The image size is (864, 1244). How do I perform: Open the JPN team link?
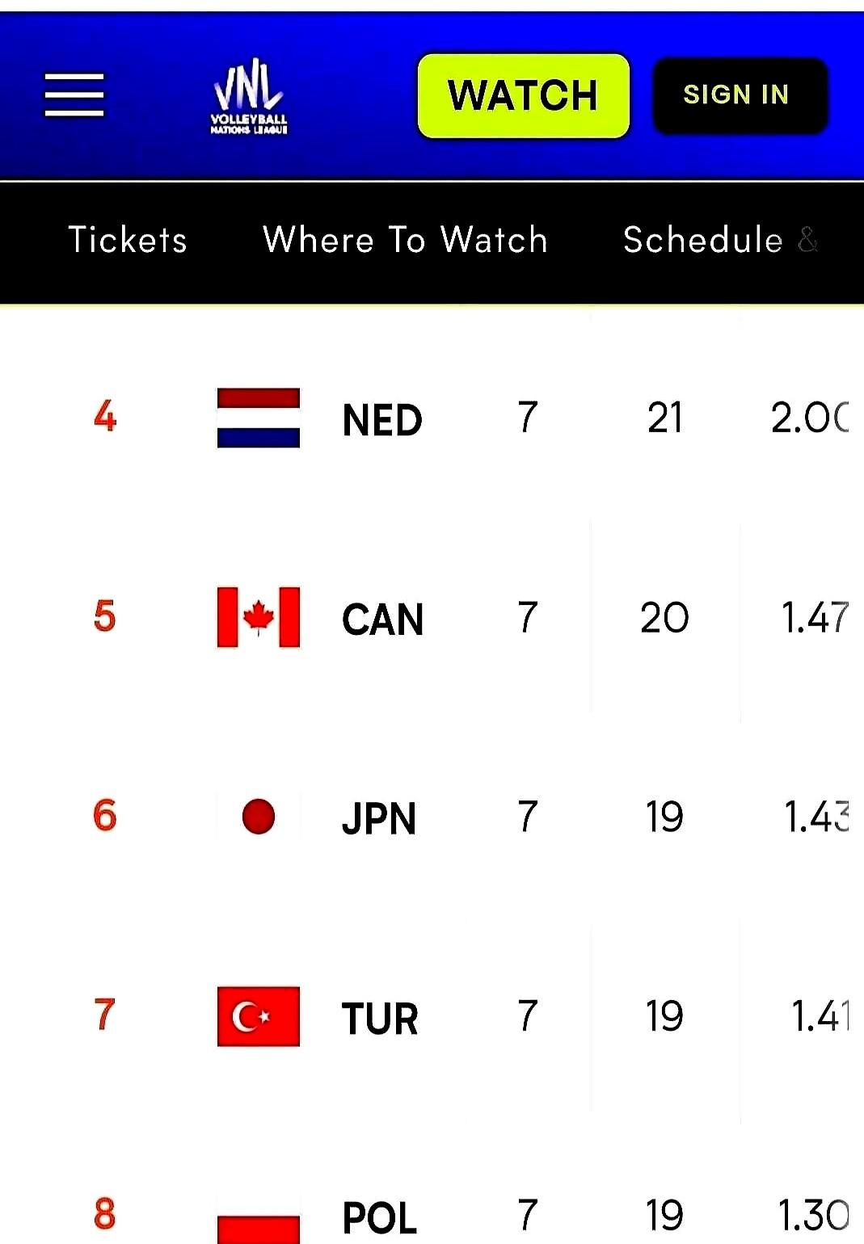[379, 819]
